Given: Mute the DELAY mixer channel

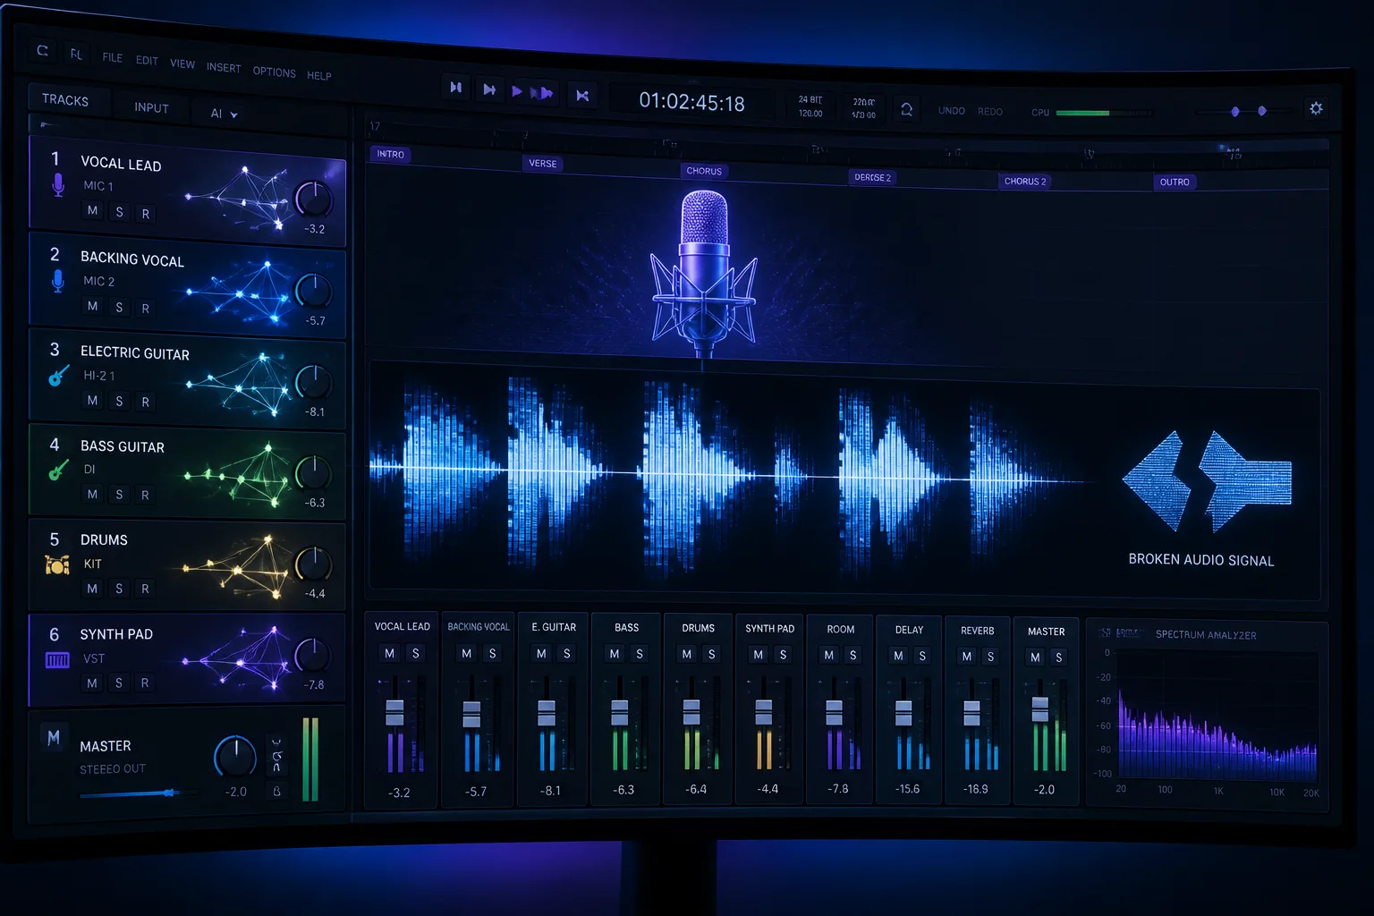Looking at the screenshot, I should (x=898, y=656).
